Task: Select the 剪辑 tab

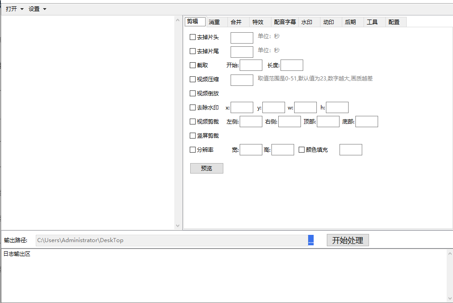Action: click(195, 22)
